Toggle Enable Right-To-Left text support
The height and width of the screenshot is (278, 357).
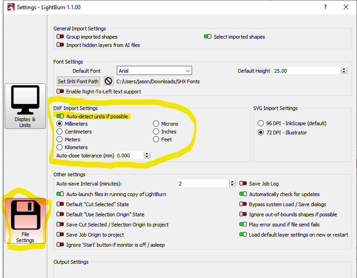[60, 91]
